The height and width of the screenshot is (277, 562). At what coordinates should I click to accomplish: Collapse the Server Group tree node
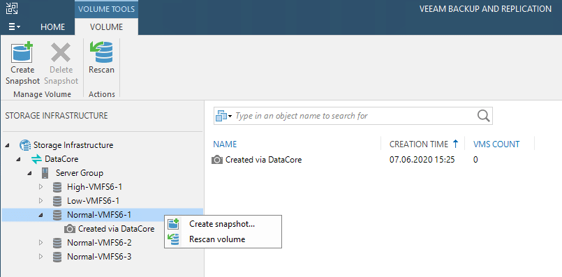point(30,173)
